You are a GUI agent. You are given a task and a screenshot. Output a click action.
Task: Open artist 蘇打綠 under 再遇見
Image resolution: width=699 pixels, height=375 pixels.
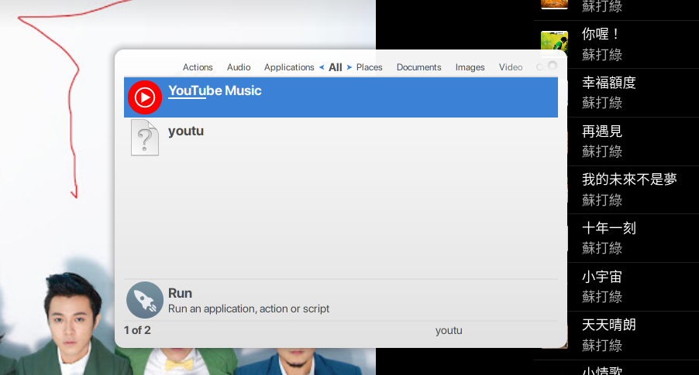click(602, 152)
